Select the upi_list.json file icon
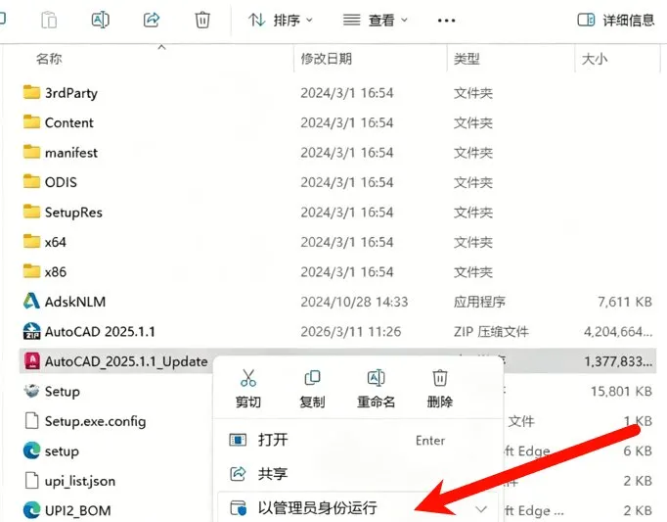The height and width of the screenshot is (522, 667). (x=32, y=480)
